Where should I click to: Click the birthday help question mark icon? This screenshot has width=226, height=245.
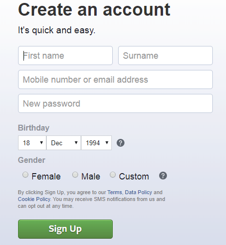[121, 143]
